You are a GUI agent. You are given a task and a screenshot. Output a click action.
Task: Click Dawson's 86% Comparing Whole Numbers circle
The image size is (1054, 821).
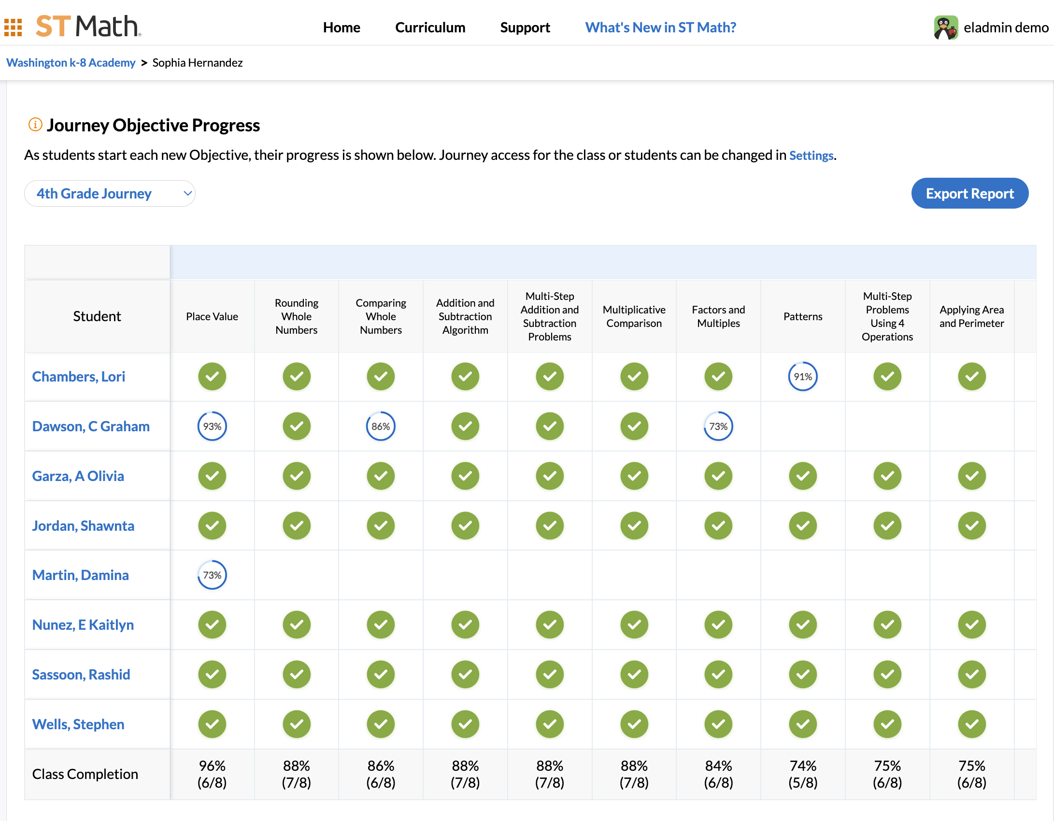(x=381, y=426)
